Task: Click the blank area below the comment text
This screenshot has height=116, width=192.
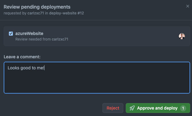Action: pos(97,82)
